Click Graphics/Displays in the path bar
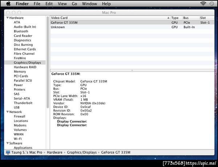 [x=82, y=152]
